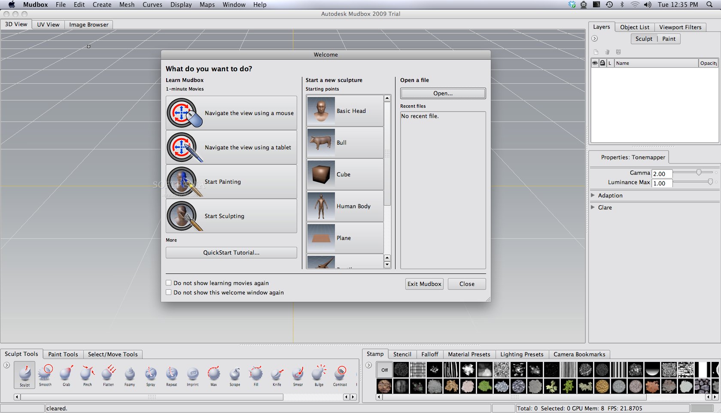Image resolution: width=721 pixels, height=413 pixels.
Task: Start a new sculpture from Basic Head
Action: [x=345, y=111]
